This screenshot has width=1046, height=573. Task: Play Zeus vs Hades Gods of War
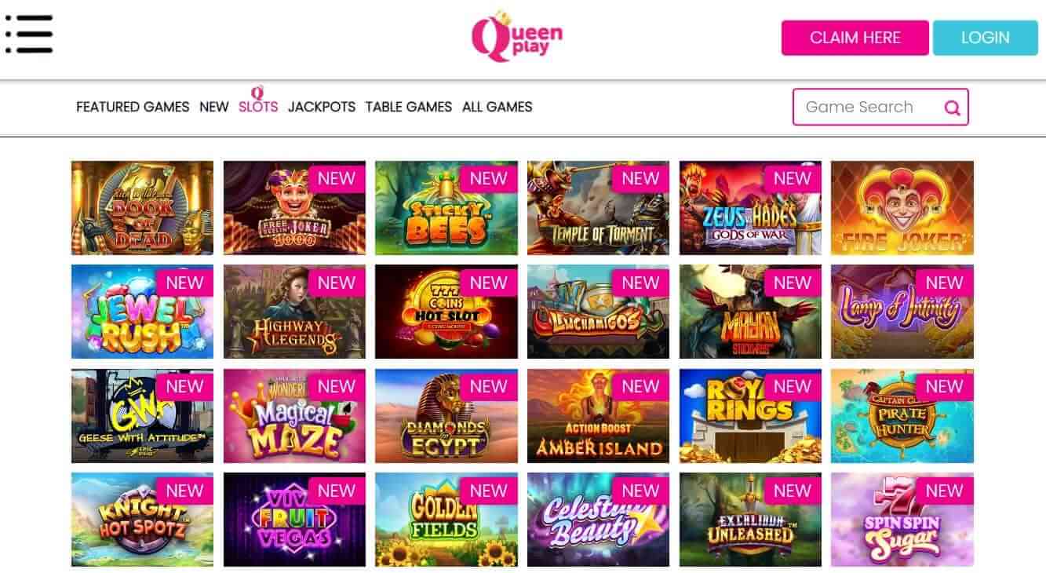pyautogui.click(x=750, y=208)
